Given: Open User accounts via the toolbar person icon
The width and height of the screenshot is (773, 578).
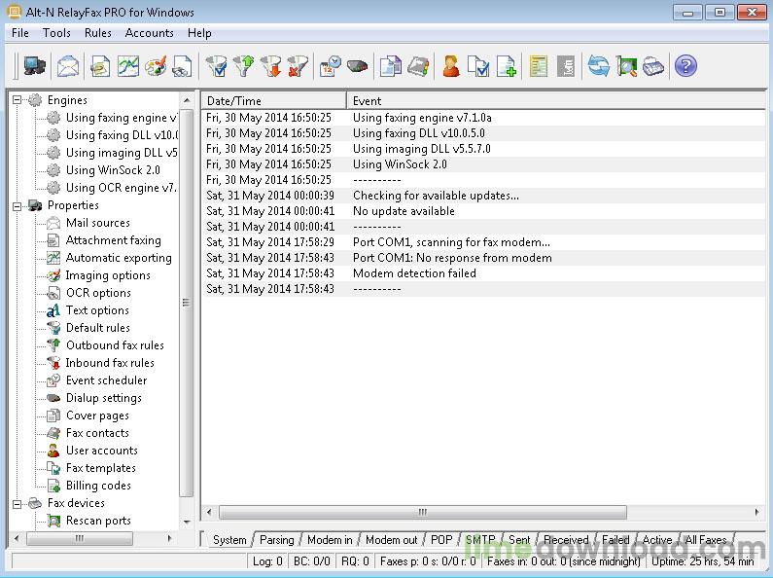Looking at the screenshot, I should point(451,66).
